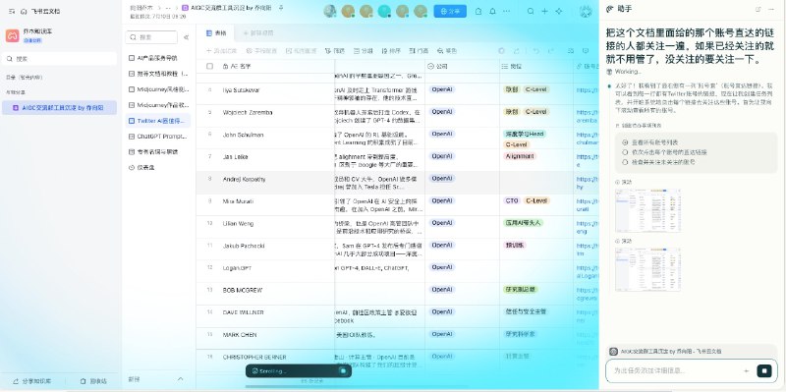
Task: Open the 行高 row height tool
Action: coord(420,51)
